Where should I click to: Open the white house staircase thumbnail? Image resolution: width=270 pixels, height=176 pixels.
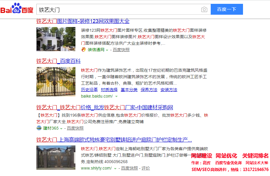56,39
